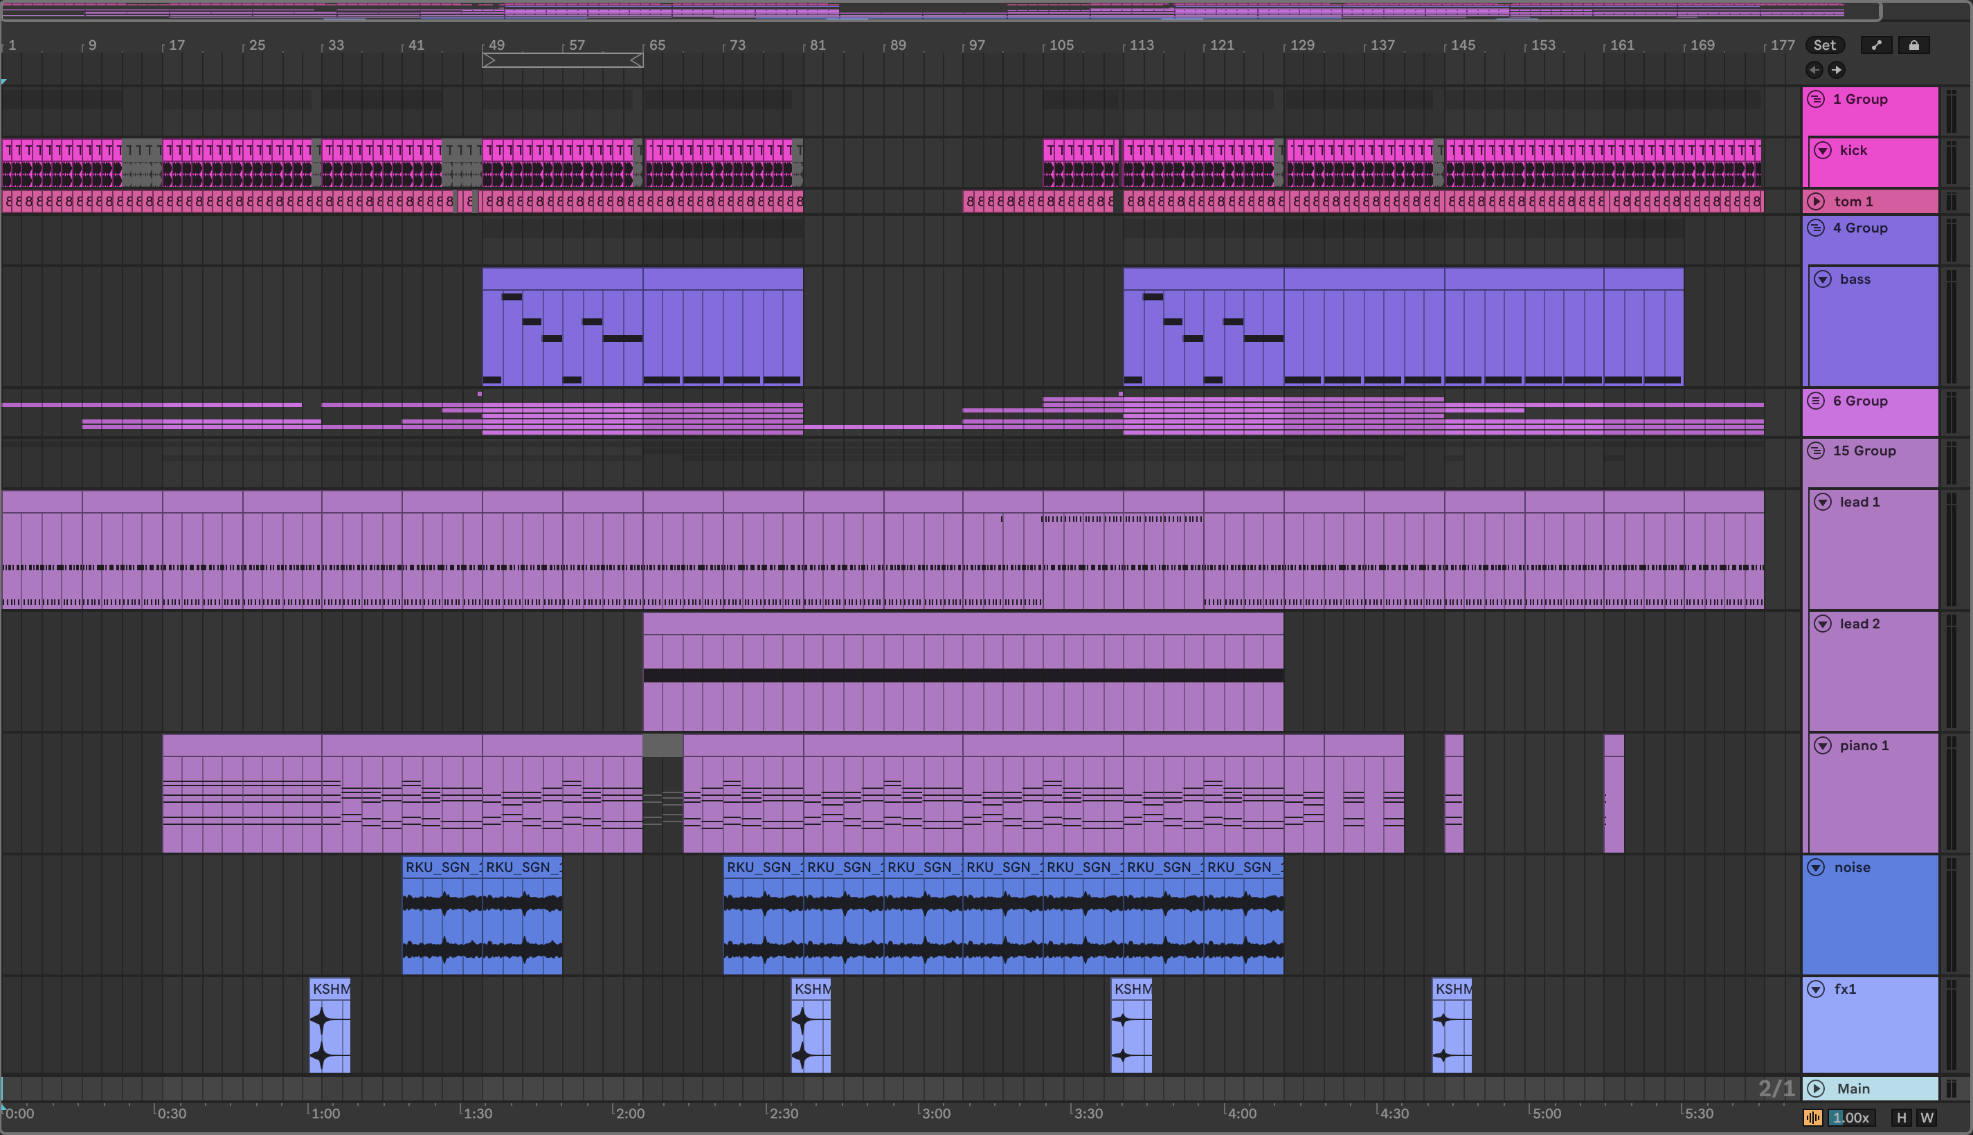
Task: Toggle the H optimize height button
Action: [1901, 1118]
